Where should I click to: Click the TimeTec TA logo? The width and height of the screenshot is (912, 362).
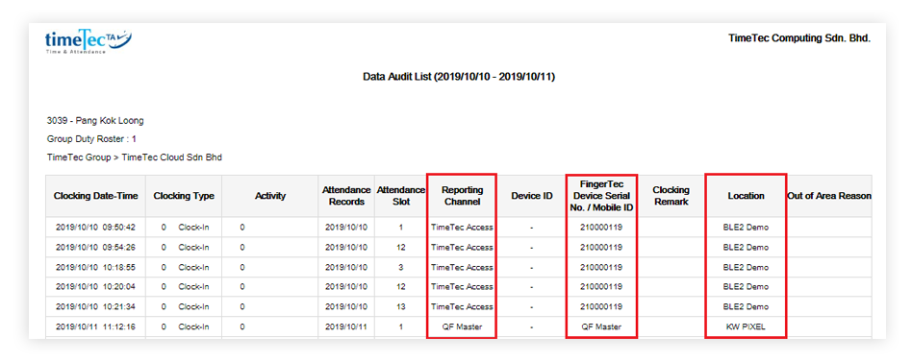[89, 42]
